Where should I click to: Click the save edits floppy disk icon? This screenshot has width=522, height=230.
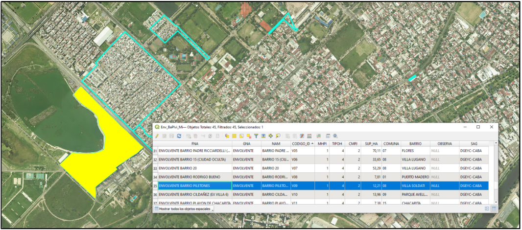(171, 136)
